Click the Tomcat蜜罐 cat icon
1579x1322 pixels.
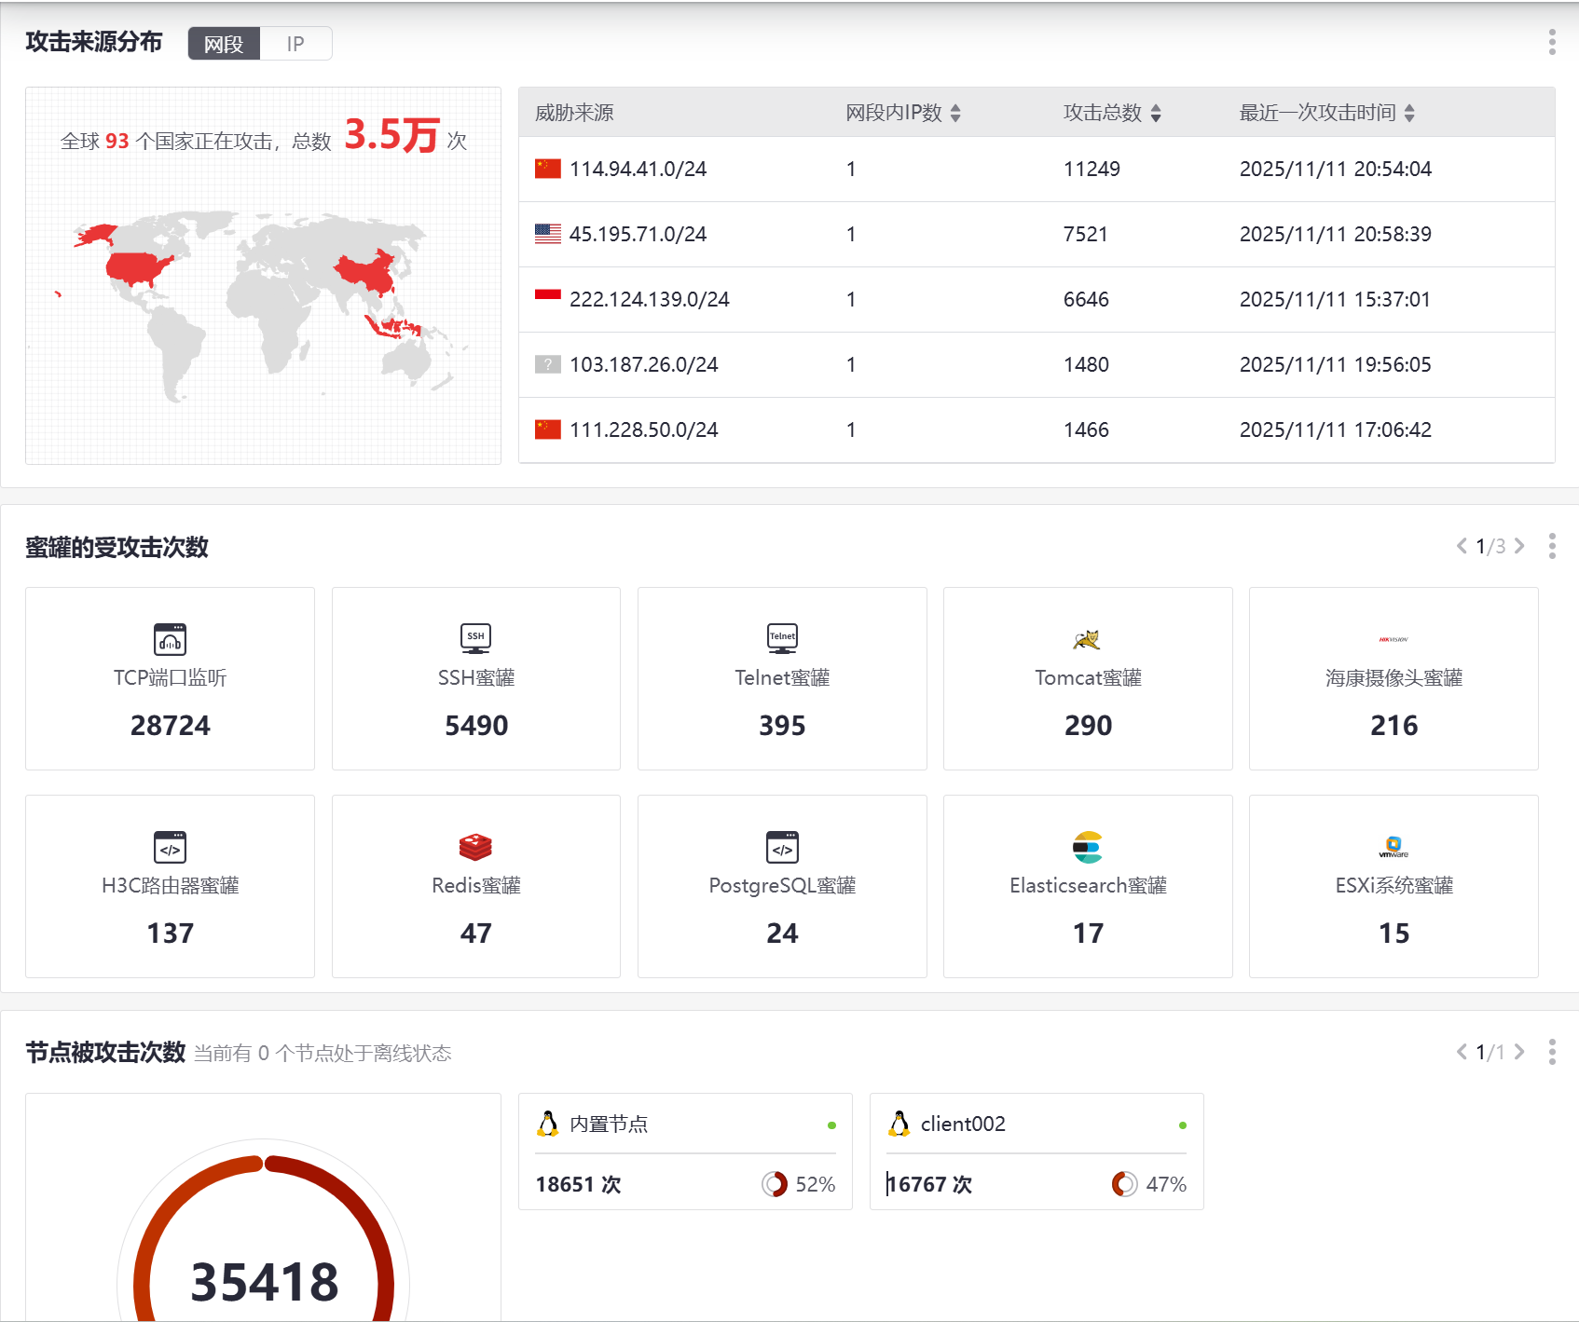tap(1087, 639)
